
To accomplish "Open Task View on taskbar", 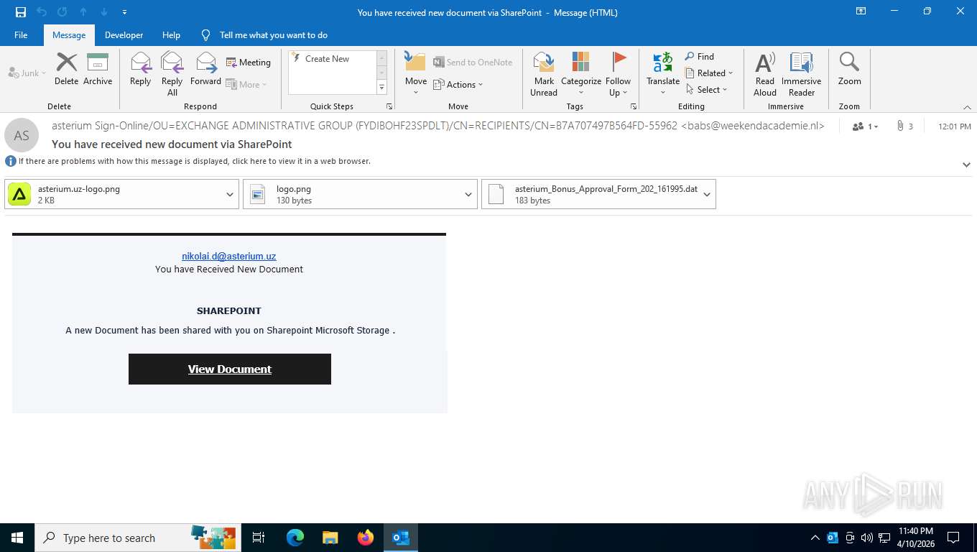I will tap(259, 538).
